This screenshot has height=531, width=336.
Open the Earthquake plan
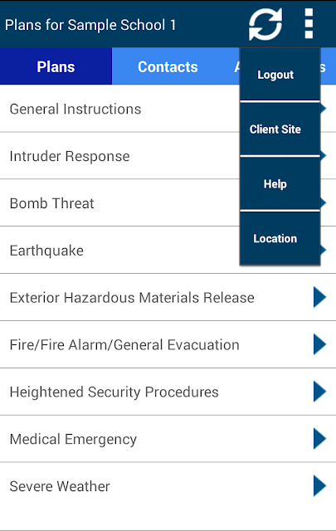pos(46,251)
